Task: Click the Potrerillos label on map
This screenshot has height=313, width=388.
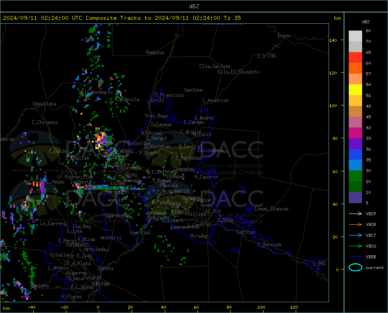Action: (x=79, y=177)
